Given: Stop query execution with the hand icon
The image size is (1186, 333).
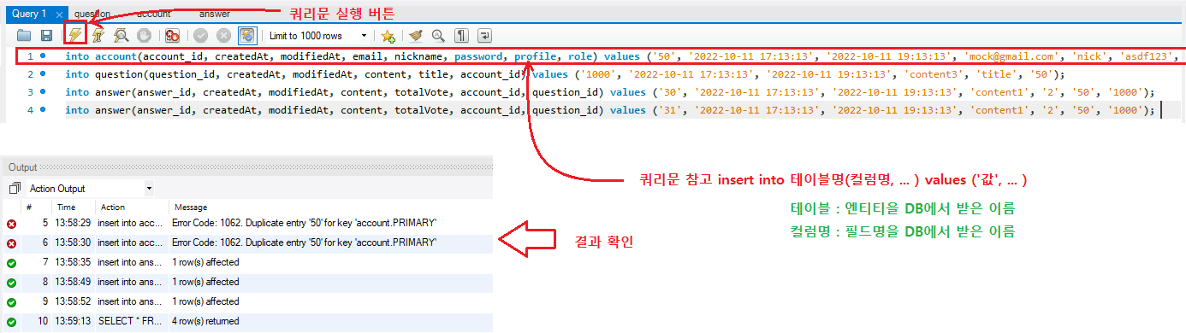Looking at the screenshot, I should (145, 36).
